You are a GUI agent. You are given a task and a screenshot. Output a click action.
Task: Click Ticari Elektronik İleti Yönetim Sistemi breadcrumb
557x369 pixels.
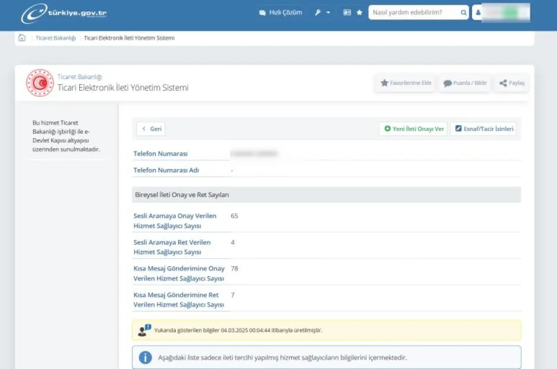coord(129,38)
